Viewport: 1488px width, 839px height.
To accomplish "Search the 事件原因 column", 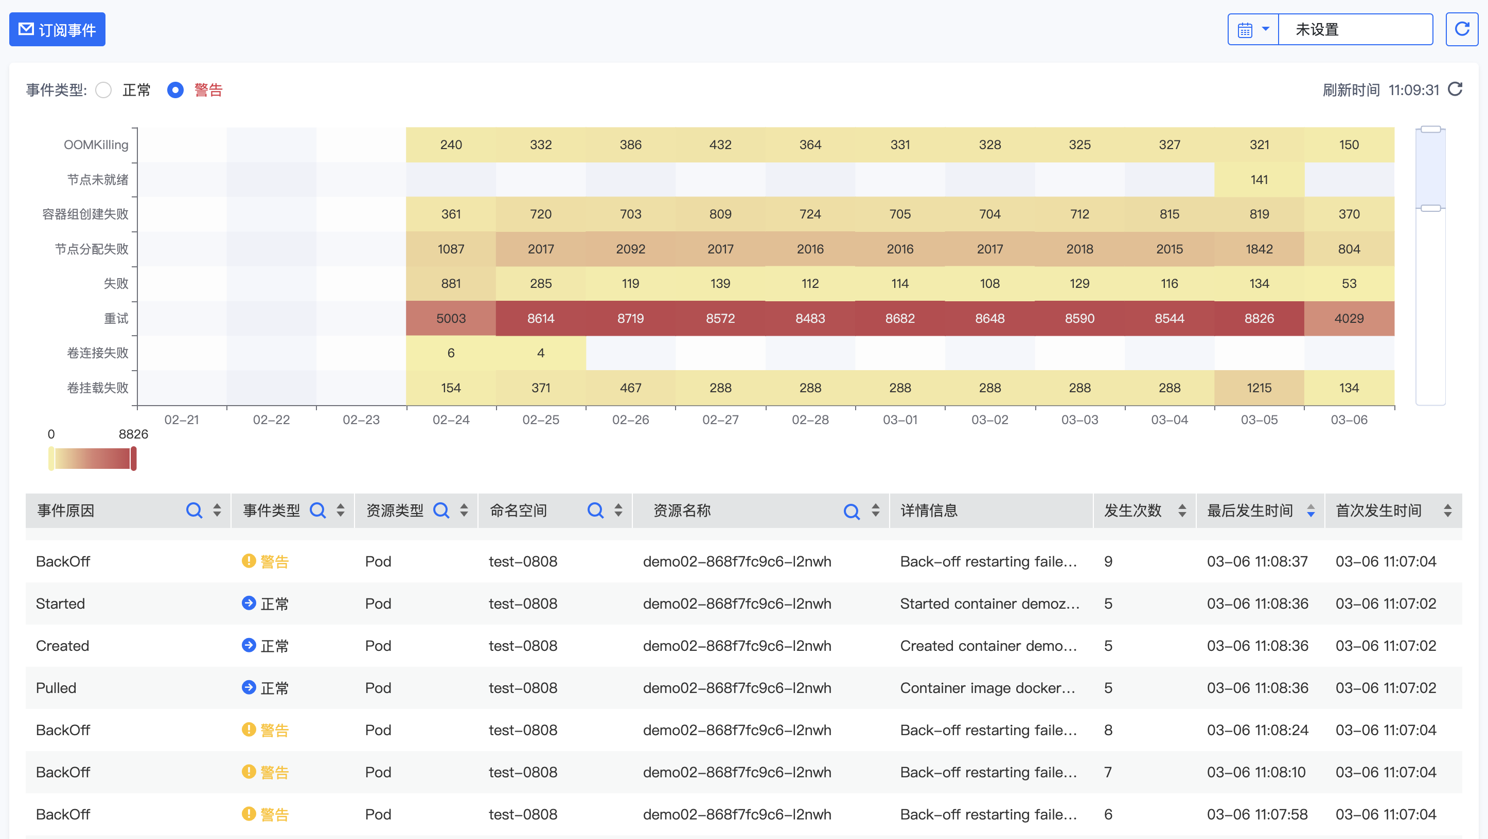I will tap(194, 510).
